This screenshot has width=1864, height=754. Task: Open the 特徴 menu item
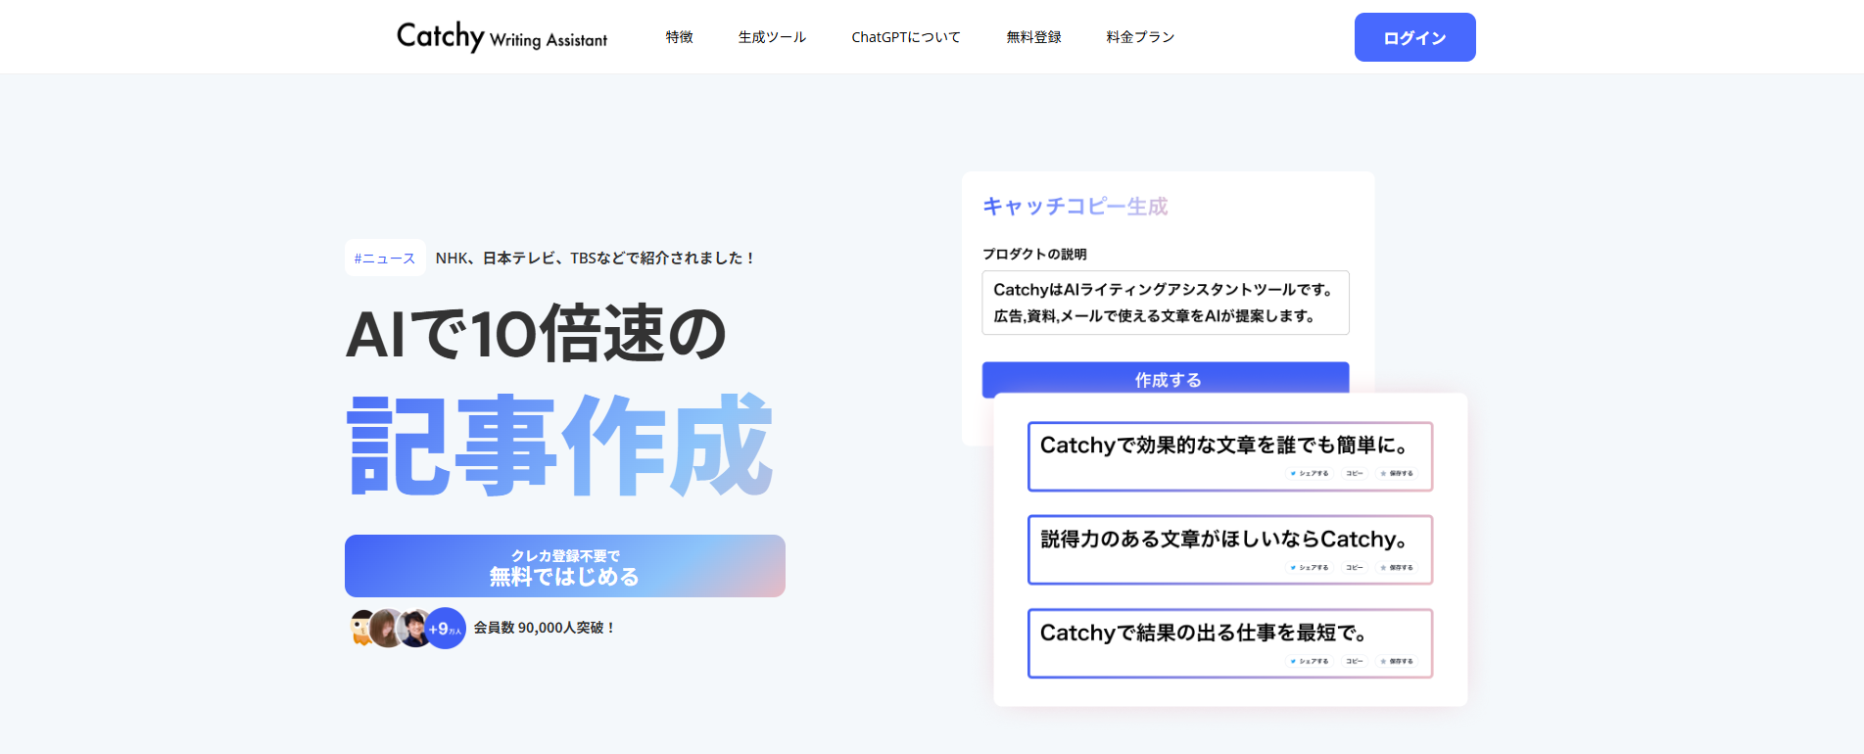(679, 37)
